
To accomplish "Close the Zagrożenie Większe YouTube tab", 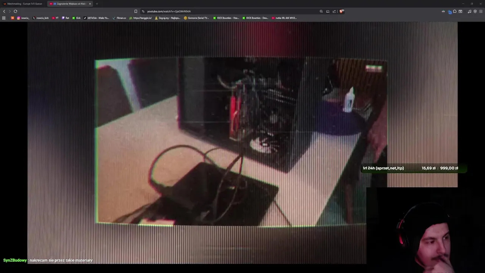I will 90,4.
